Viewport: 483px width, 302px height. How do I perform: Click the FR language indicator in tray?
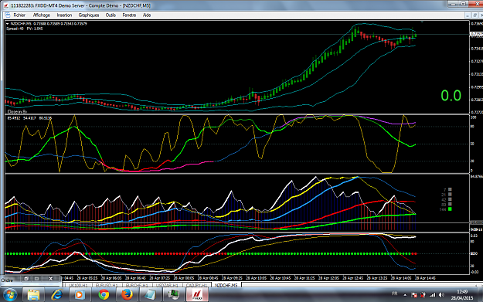395,294
